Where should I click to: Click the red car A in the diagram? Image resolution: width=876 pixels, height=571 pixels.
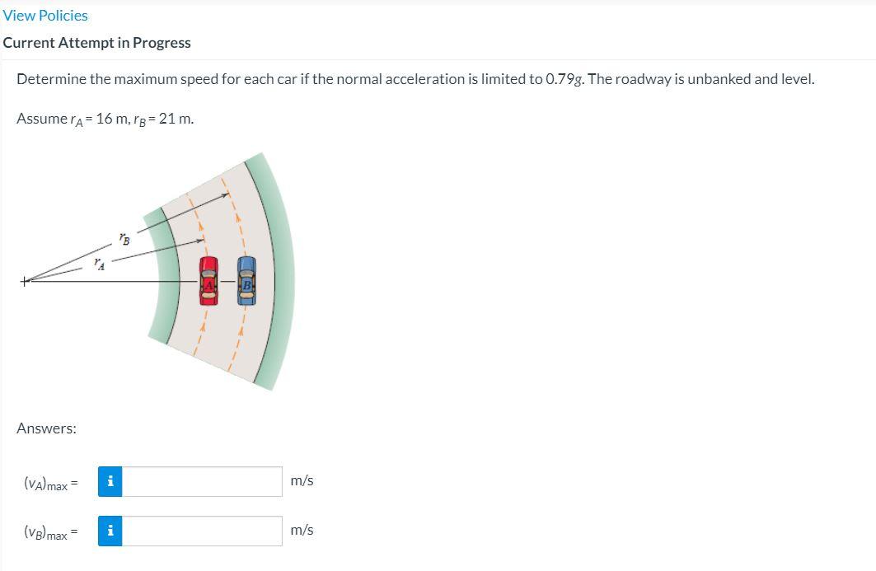tap(209, 281)
